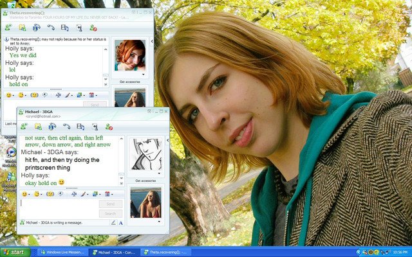Expand paintbrush dropdown arrow in Theta.recovering window
This screenshot has width=412, height=257.
71,96
